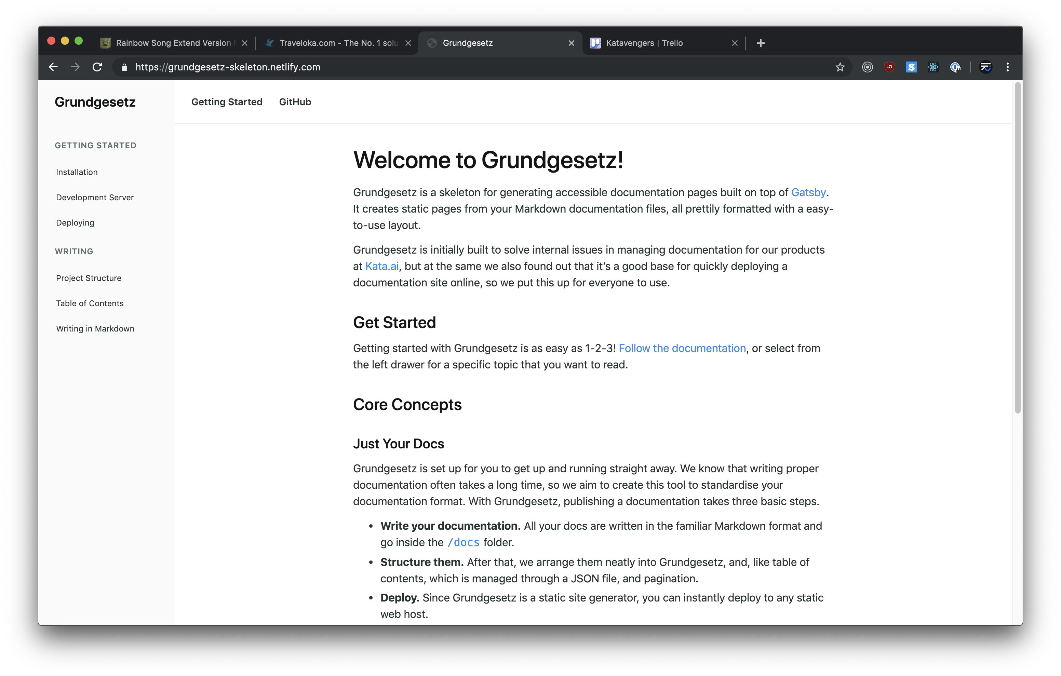Click the Core Concepts heading
The width and height of the screenshot is (1061, 676).
407,405
